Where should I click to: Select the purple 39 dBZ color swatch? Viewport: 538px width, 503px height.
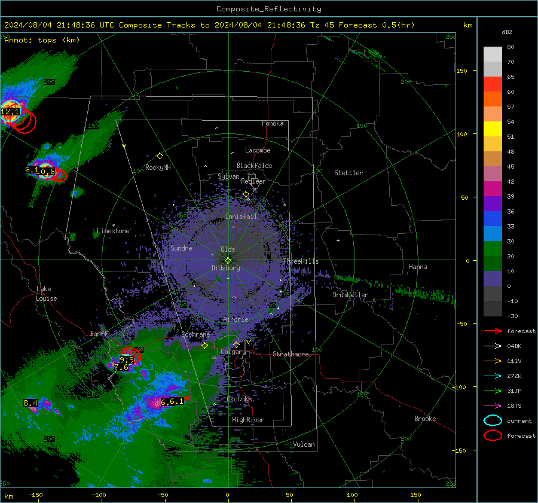[x=493, y=203]
